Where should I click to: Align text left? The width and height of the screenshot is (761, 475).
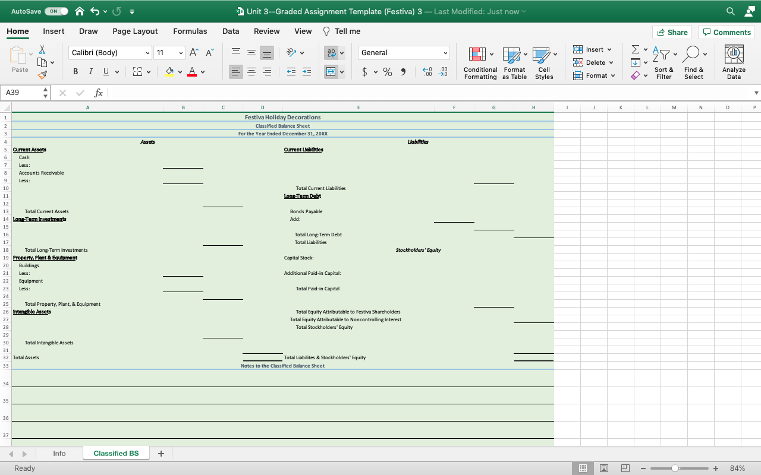[236, 72]
